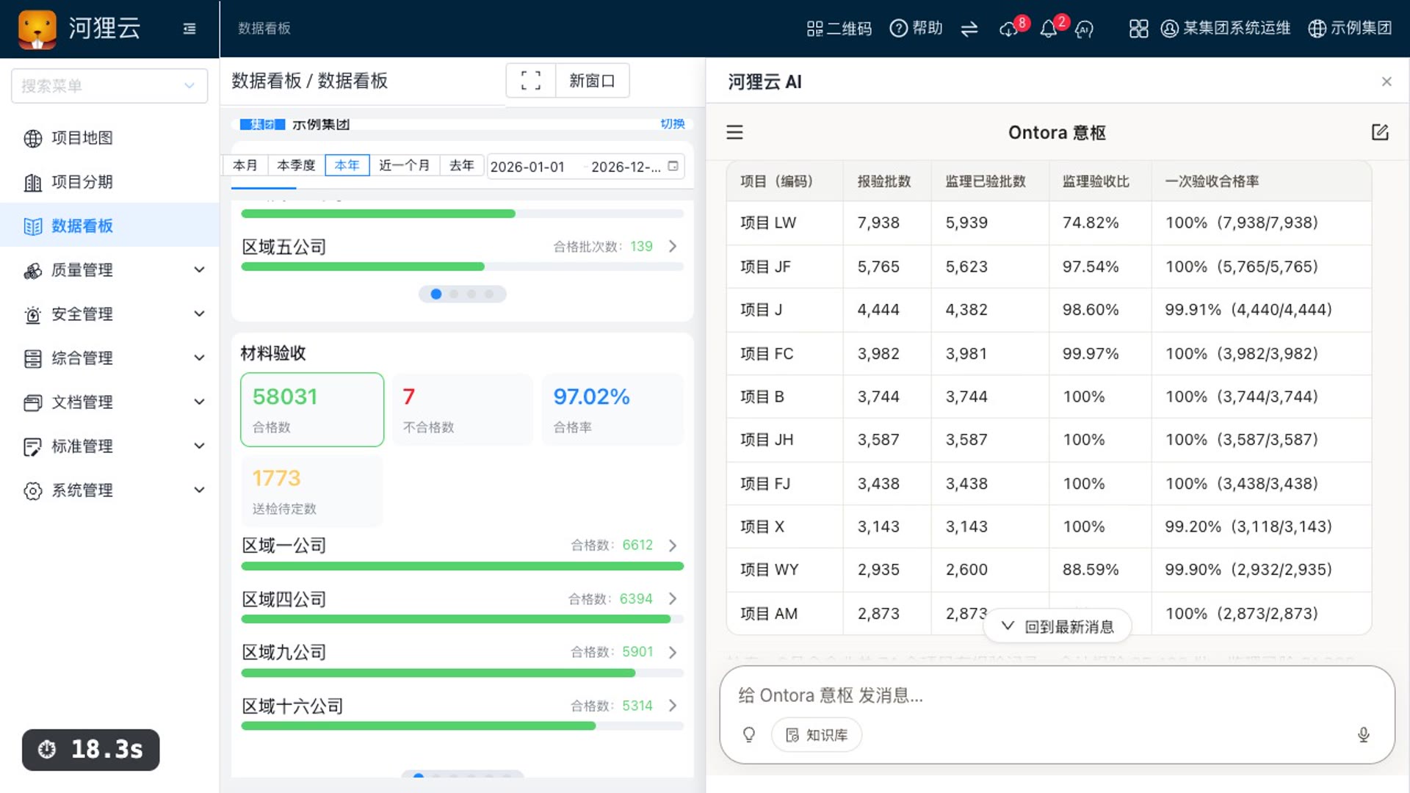Screen dimensions: 1410x793
Task: Select the 本季度 period option
Action: coord(296,165)
